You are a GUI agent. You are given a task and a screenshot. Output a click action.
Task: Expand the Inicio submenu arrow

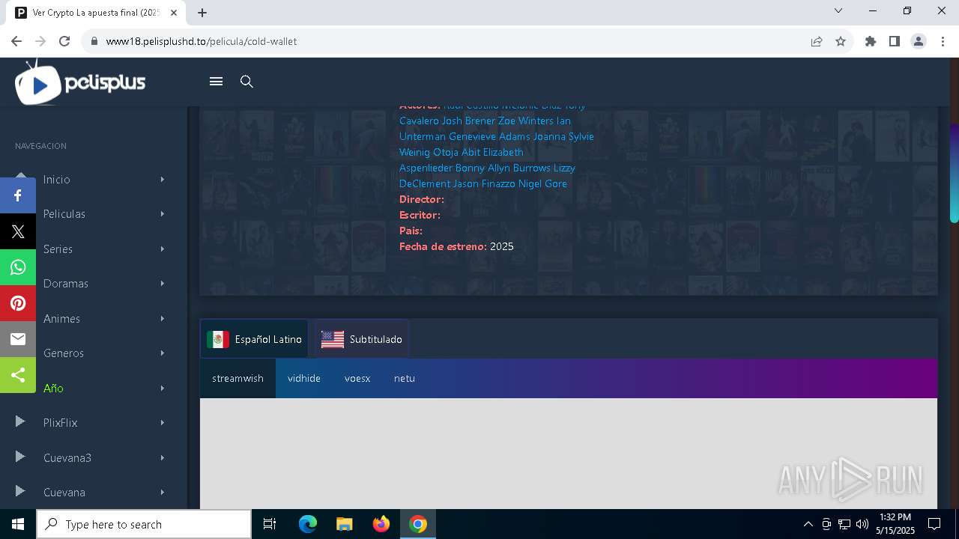(162, 180)
